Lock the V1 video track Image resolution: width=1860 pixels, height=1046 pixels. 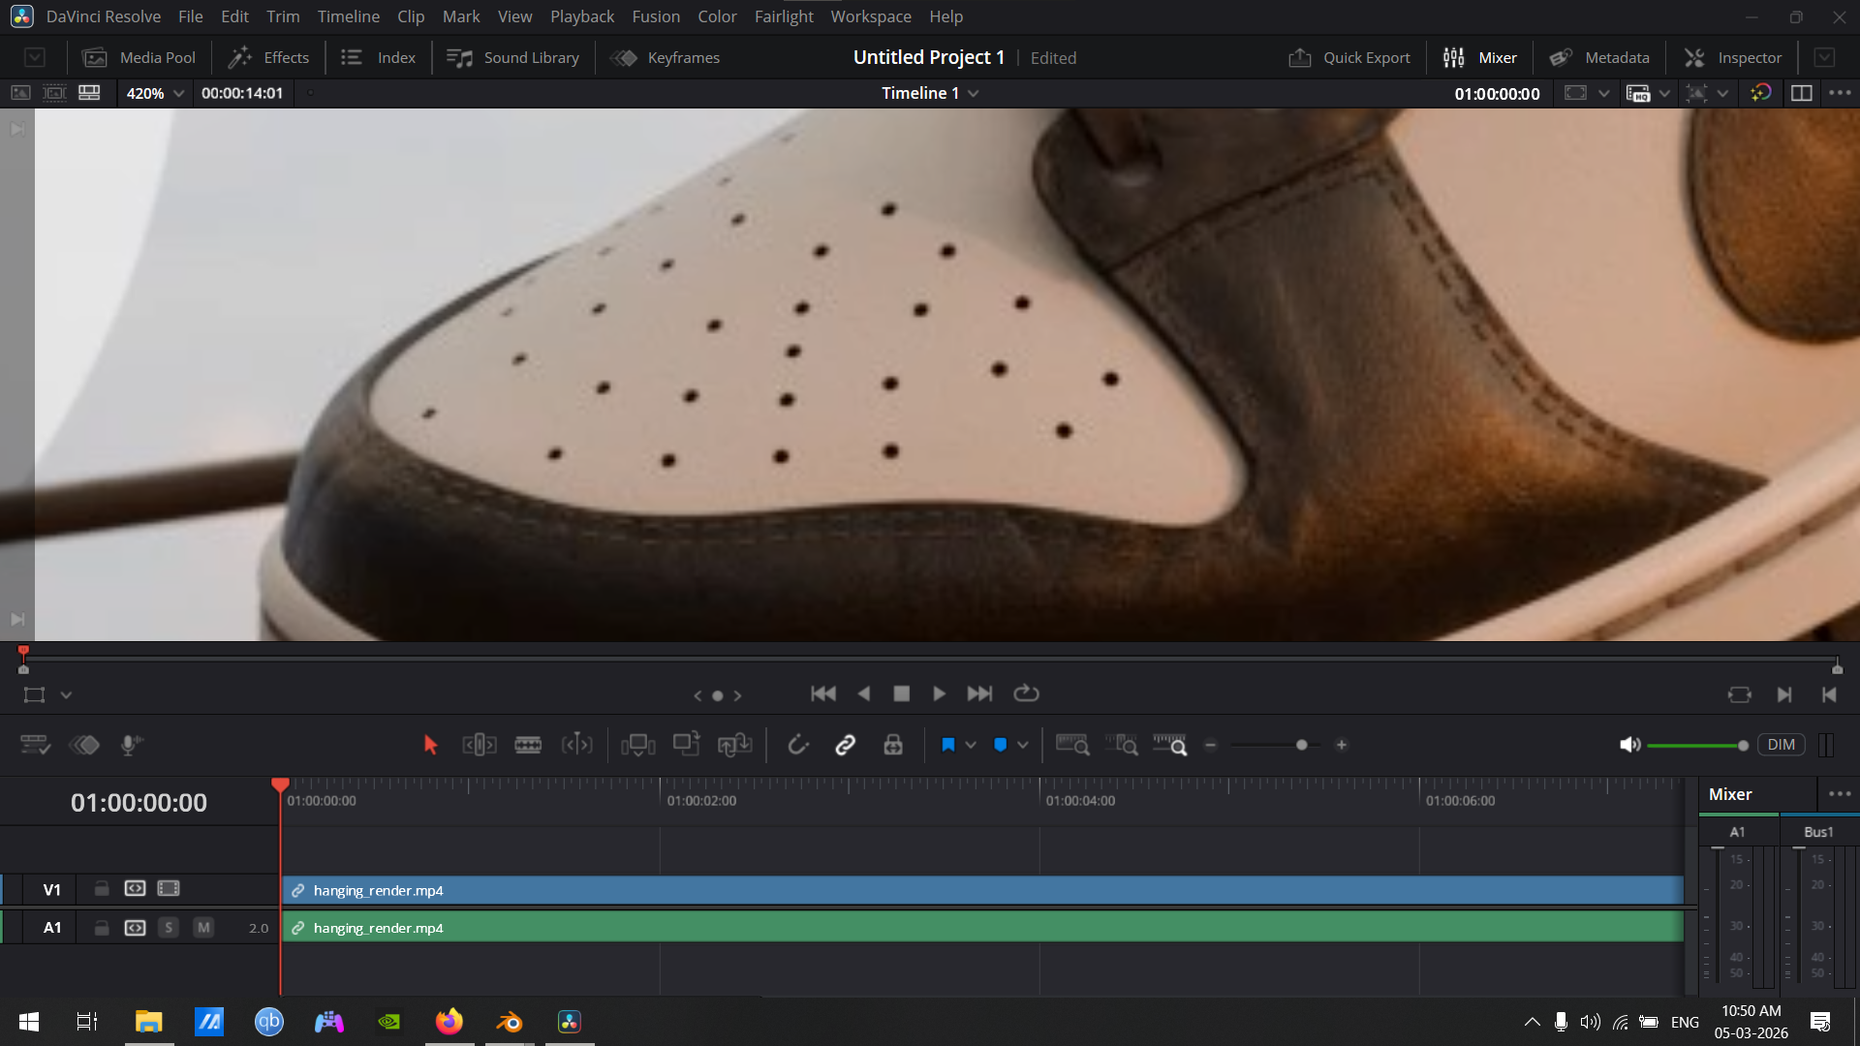(x=102, y=888)
